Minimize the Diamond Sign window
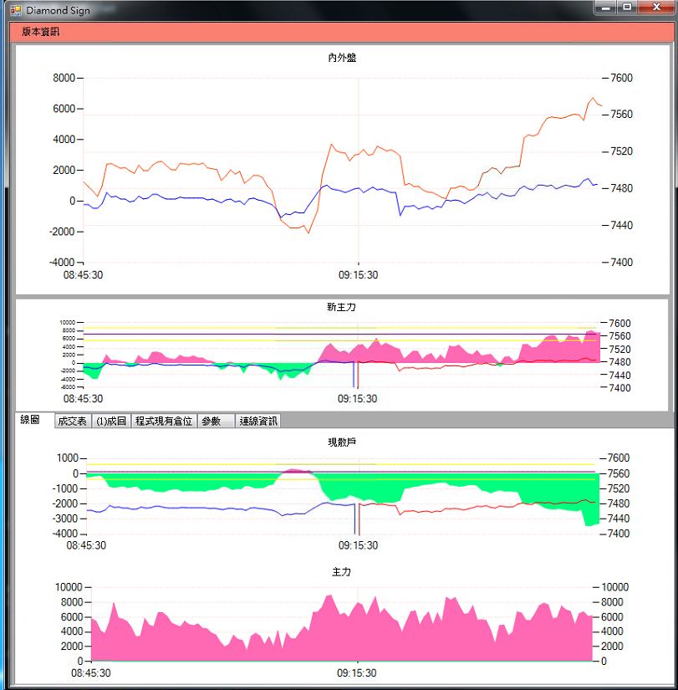Image resolution: width=678 pixels, height=690 pixels. pos(606,8)
